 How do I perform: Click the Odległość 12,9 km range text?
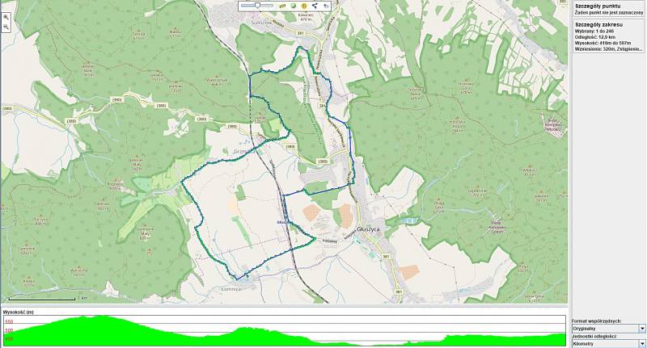coord(594,37)
